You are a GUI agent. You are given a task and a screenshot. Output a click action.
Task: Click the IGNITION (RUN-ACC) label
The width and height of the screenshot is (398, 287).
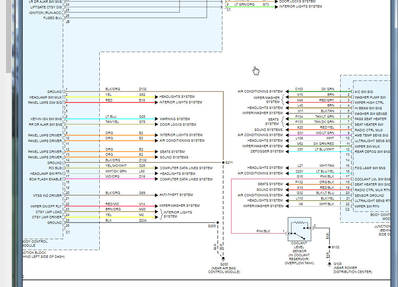point(45,13)
